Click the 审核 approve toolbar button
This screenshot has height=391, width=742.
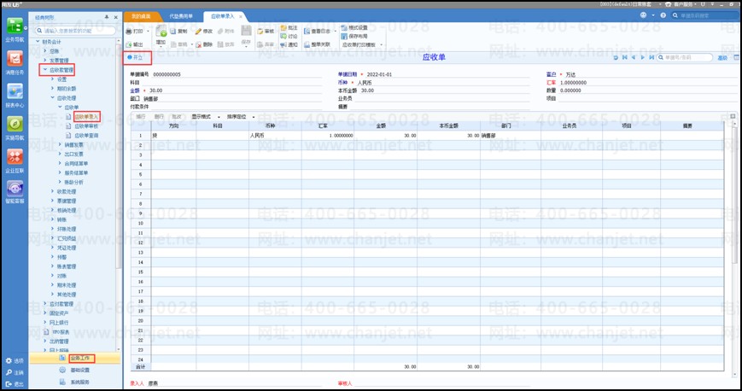[266, 30]
